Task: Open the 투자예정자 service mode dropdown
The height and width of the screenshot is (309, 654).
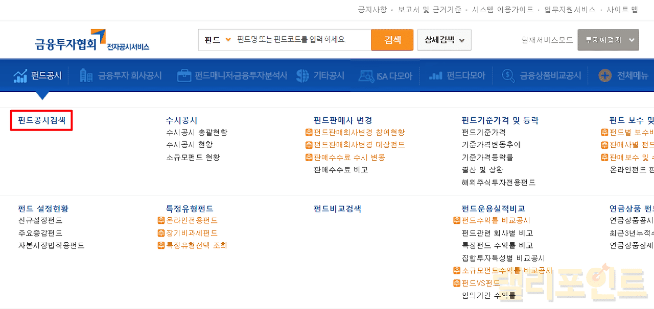Action: pos(608,40)
